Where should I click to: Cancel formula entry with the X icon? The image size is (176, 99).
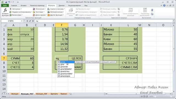coord(27,21)
